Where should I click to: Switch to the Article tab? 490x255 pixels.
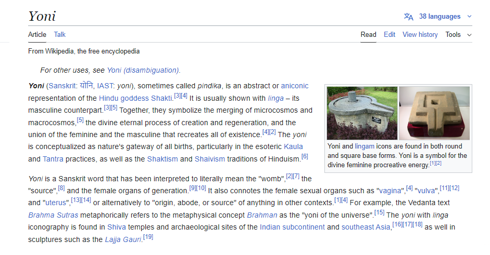click(x=37, y=35)
